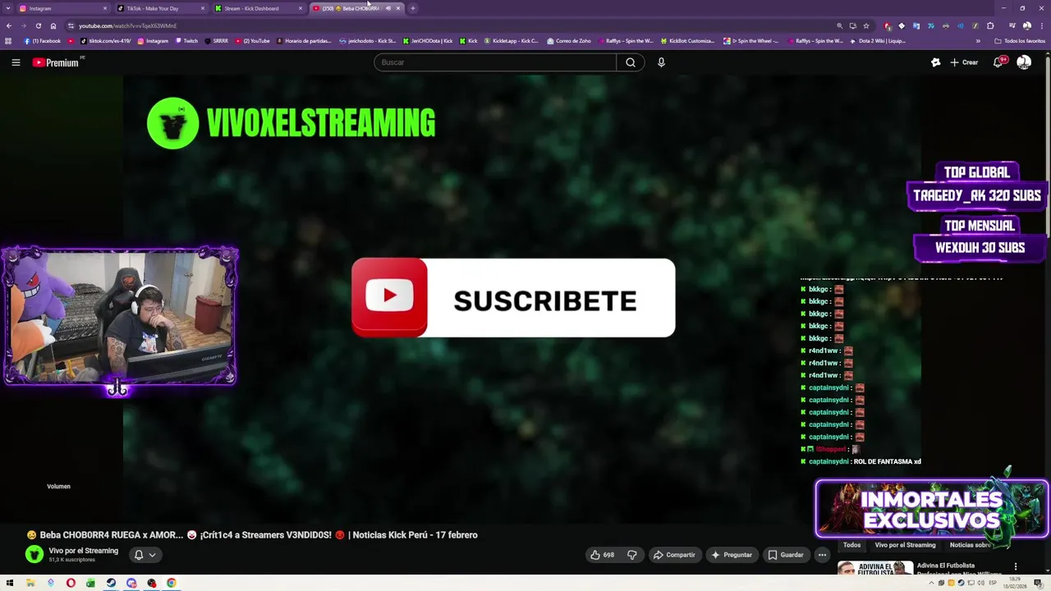Switch to the Instagram browser tab
The width and height of the screenshot is (1051, 591).
pyautogui.click(x=62, y=8)
